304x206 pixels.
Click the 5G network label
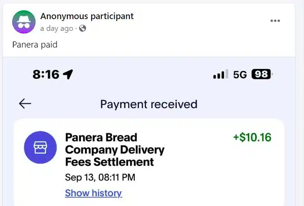[239, 75]
